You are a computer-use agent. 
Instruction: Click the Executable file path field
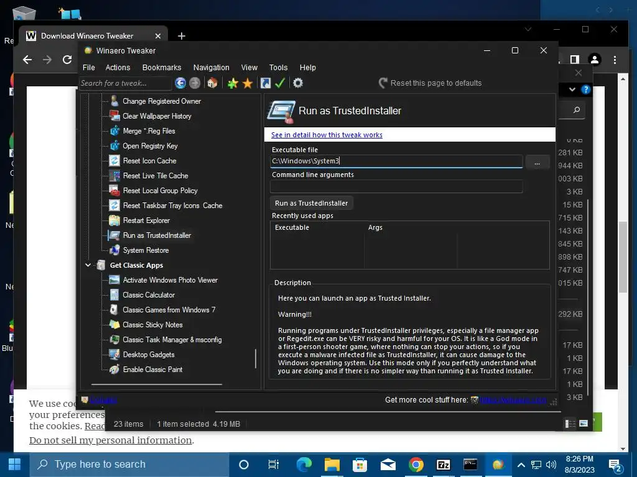[396, 161]
